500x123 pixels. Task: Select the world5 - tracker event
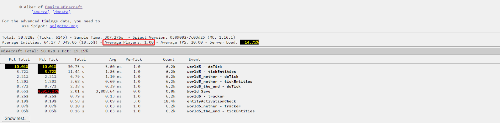[206, 97]
